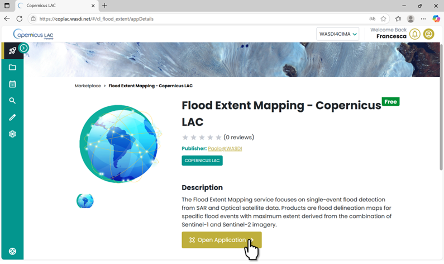Bookmark page with the star icon
The height and width of the screenshot is (264, 444).
coord(383,18)
